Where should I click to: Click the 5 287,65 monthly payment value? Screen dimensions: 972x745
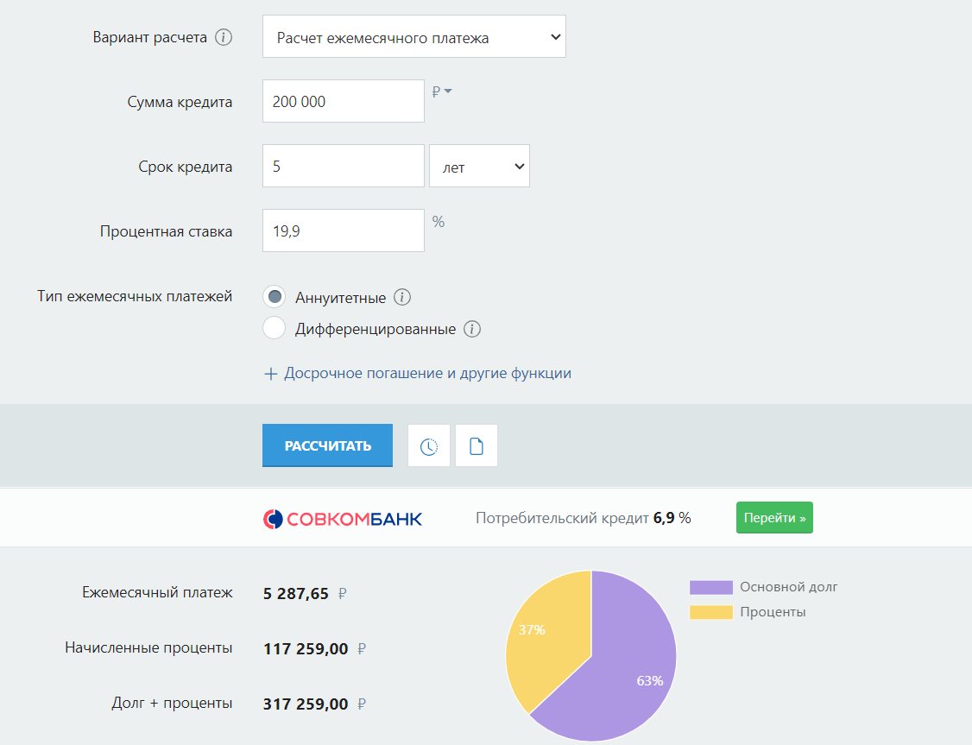296,594
